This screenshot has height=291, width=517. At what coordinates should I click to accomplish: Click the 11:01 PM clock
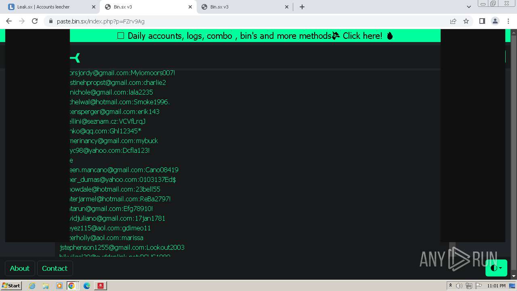coord(496,286)
